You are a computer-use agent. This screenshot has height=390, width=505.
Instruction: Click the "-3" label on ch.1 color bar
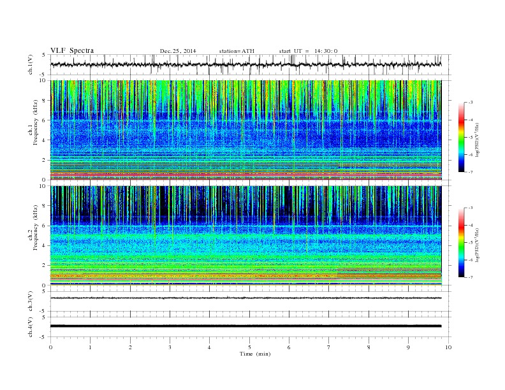click(471, 103)
